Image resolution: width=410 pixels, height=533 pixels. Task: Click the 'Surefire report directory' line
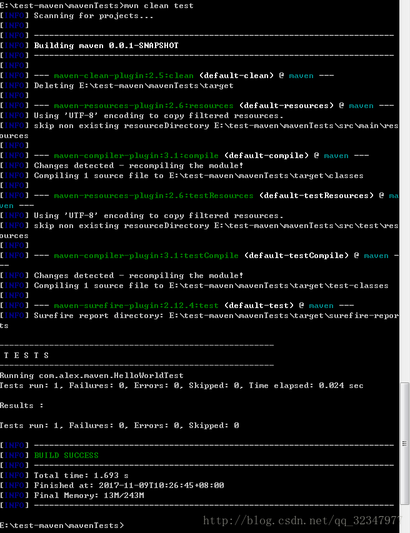pos(199,321)
